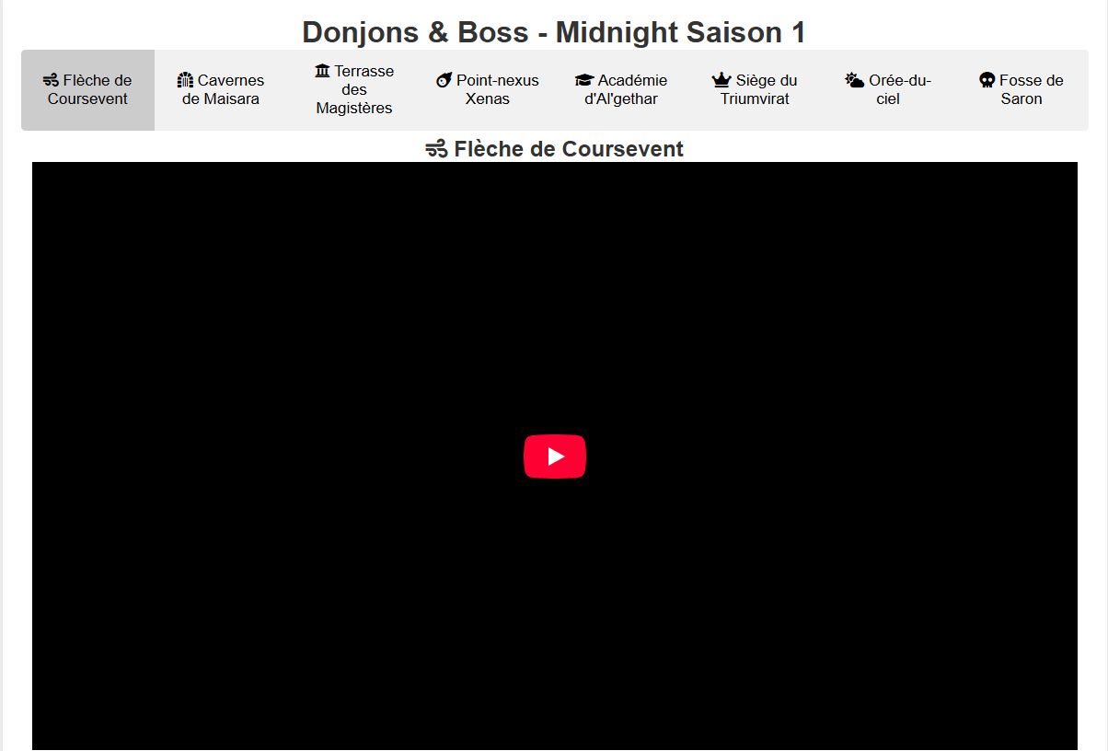1108x751 pixels.
Task: Show the Académie d'Al'gethar dungeon tab
Action: coord(621,90)
